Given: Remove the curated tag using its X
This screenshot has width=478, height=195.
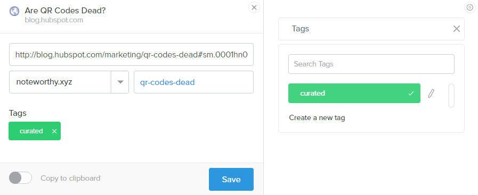Looking at the screenshot, I should click(54, 131).
